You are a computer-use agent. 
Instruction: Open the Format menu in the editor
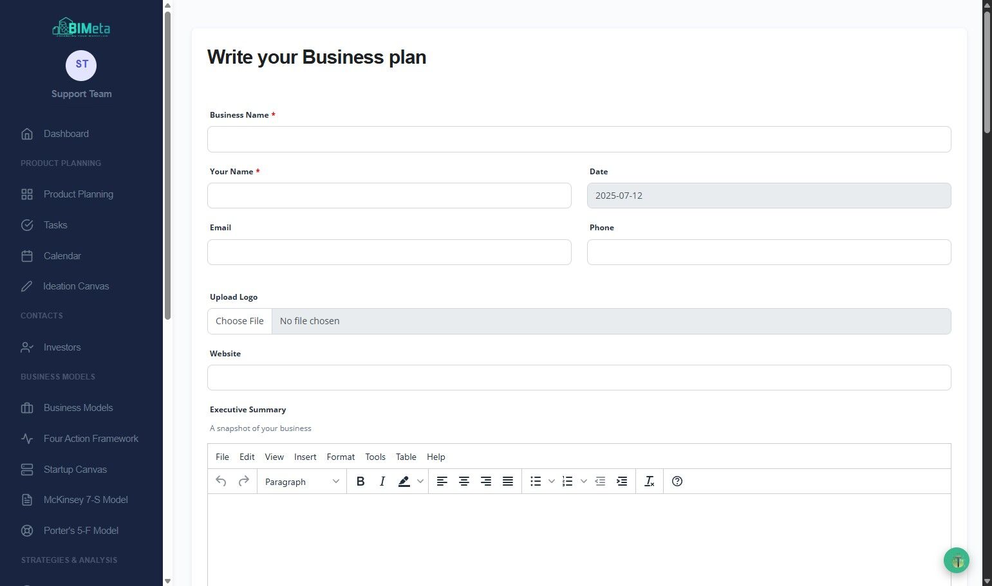coord(341,457)
